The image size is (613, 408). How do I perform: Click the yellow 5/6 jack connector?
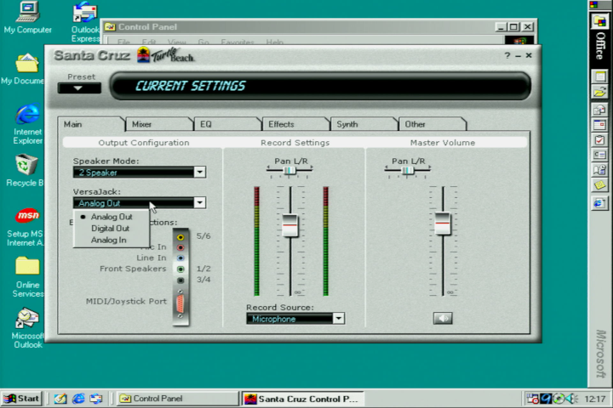180,237
